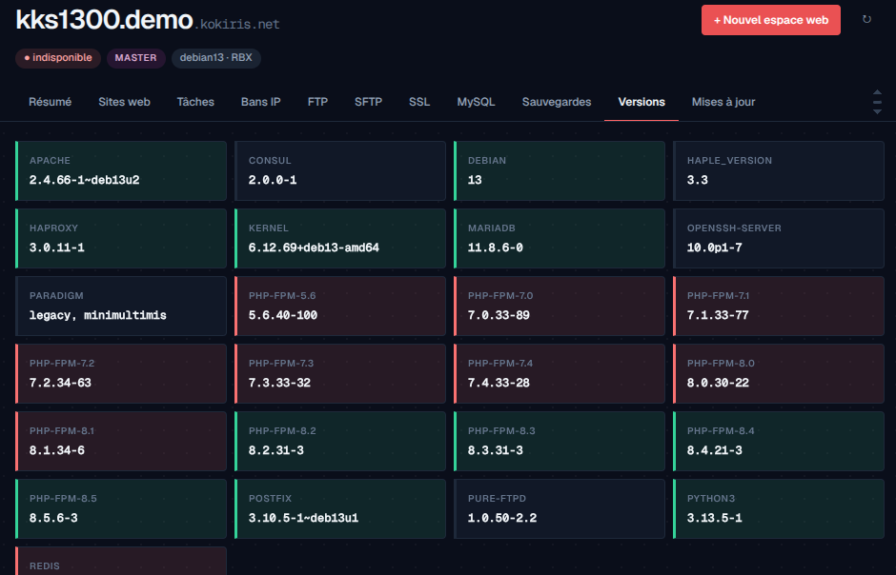This screenshot has width=896, height=575.
Task: Click the MASTER role badge
Action: tap(136, 58)
